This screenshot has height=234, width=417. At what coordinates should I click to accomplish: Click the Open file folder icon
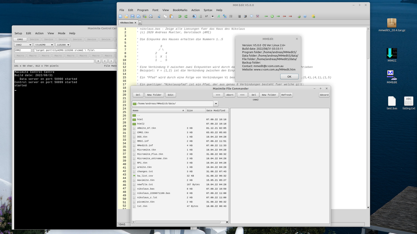coord(126,16)
